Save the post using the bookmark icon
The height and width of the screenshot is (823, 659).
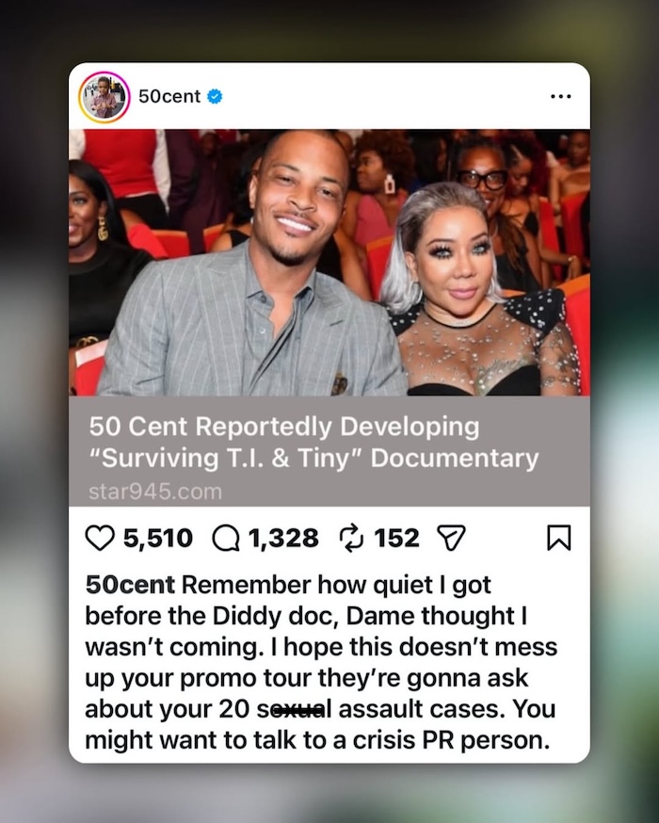[559, 538]
